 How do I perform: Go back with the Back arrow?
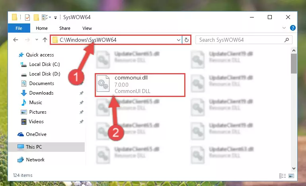[x=16, y=40]
